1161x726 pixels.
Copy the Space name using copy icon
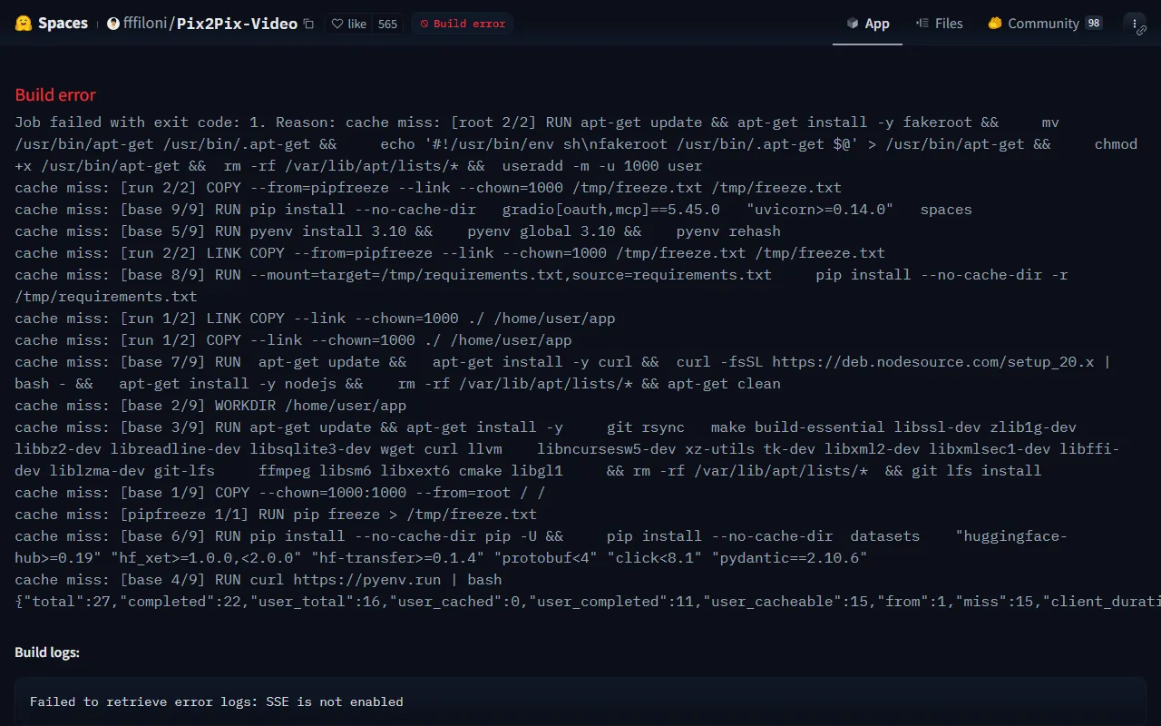[x=308, y=24]
